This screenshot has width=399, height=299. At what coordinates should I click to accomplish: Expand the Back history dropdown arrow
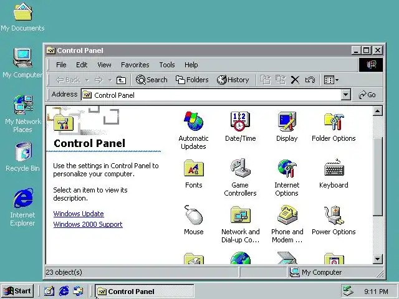coord(87,80)
